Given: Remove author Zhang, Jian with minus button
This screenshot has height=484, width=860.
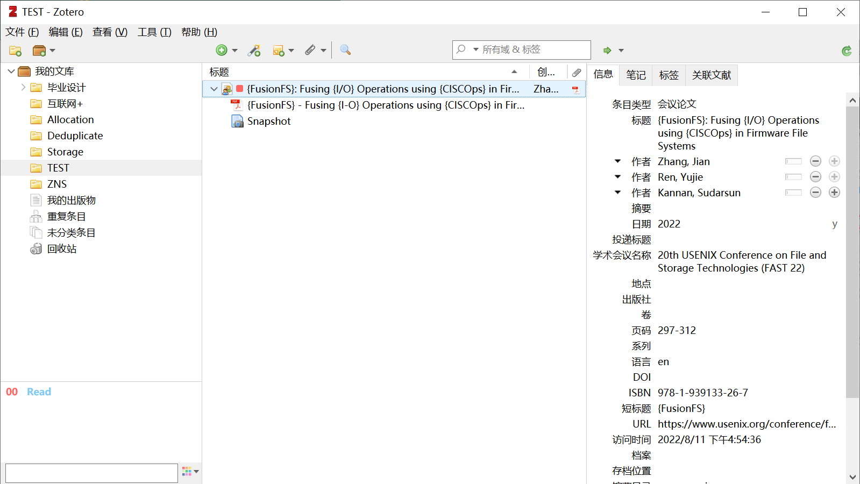Looking at the screenshot, I should click(x=815, y=161).
